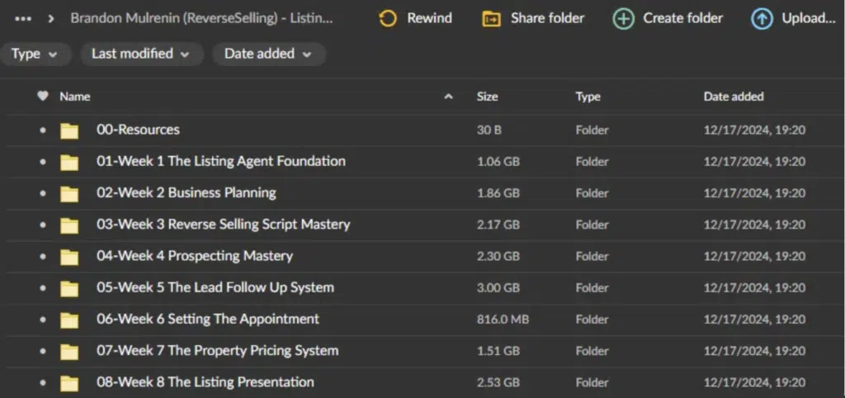
Task: Sort by the Name column header
Action: (x=75, y=97)
